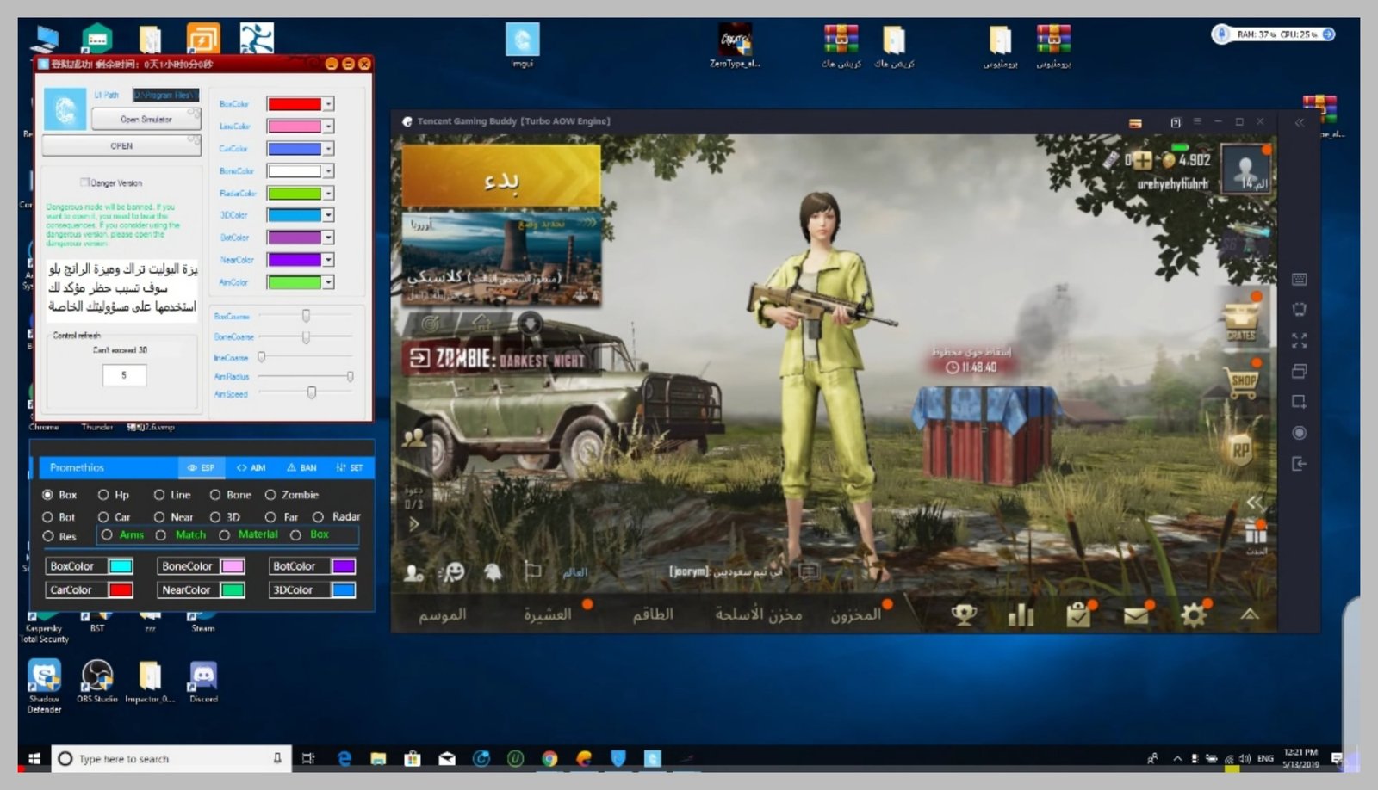Open Discord desktop shortcut
Image resolution: width=1378 pixels, height=790 pixels.
click(x=203, y=682)
